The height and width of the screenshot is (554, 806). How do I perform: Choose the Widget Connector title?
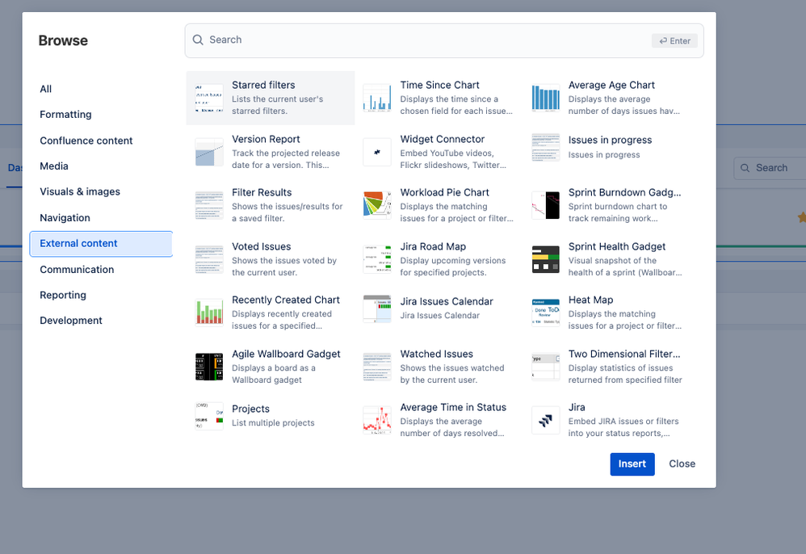(x=442, y=139)
